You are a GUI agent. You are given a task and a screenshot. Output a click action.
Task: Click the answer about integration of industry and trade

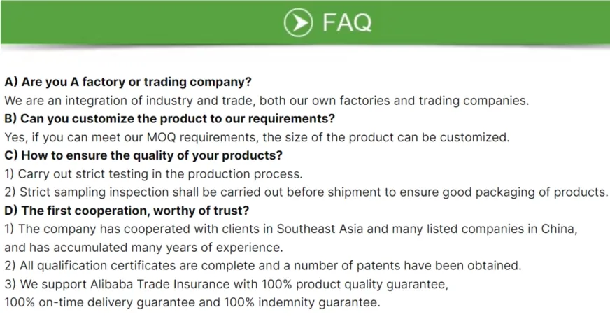coord(267,100)
